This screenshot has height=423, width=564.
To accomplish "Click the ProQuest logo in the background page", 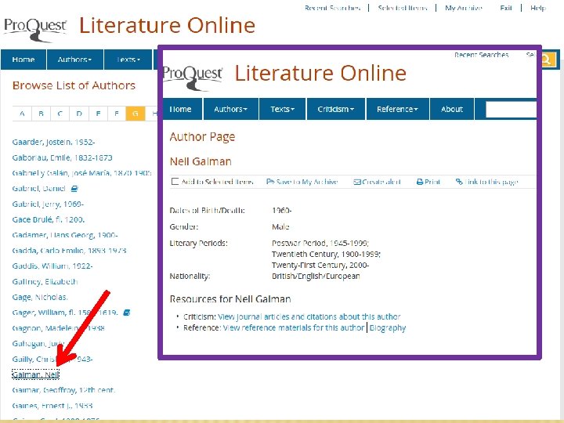I will pos(35,30).
